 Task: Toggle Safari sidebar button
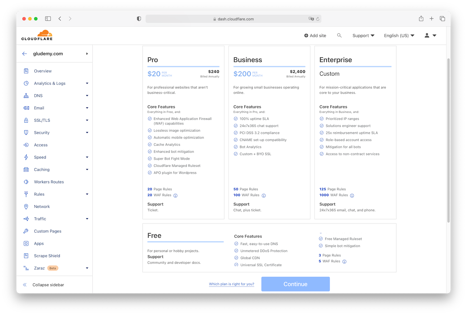pos(48,19)
